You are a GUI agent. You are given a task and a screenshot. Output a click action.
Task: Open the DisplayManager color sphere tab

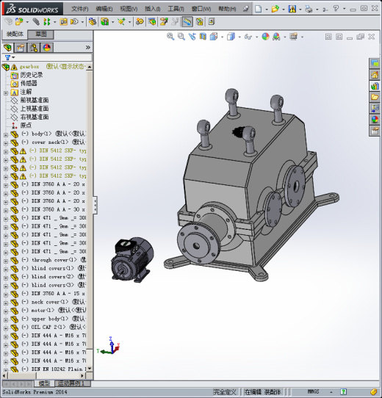(47, 48)
